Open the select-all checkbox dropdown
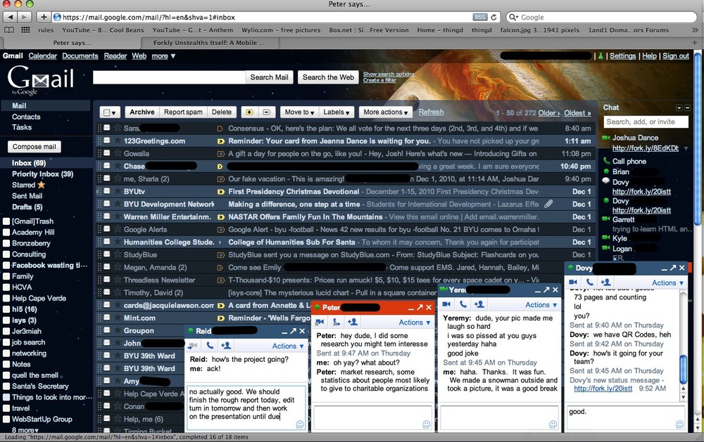Image resolution: width=704 pixels, height=442 pixels. pyautogui.click(x=110, y=112)
